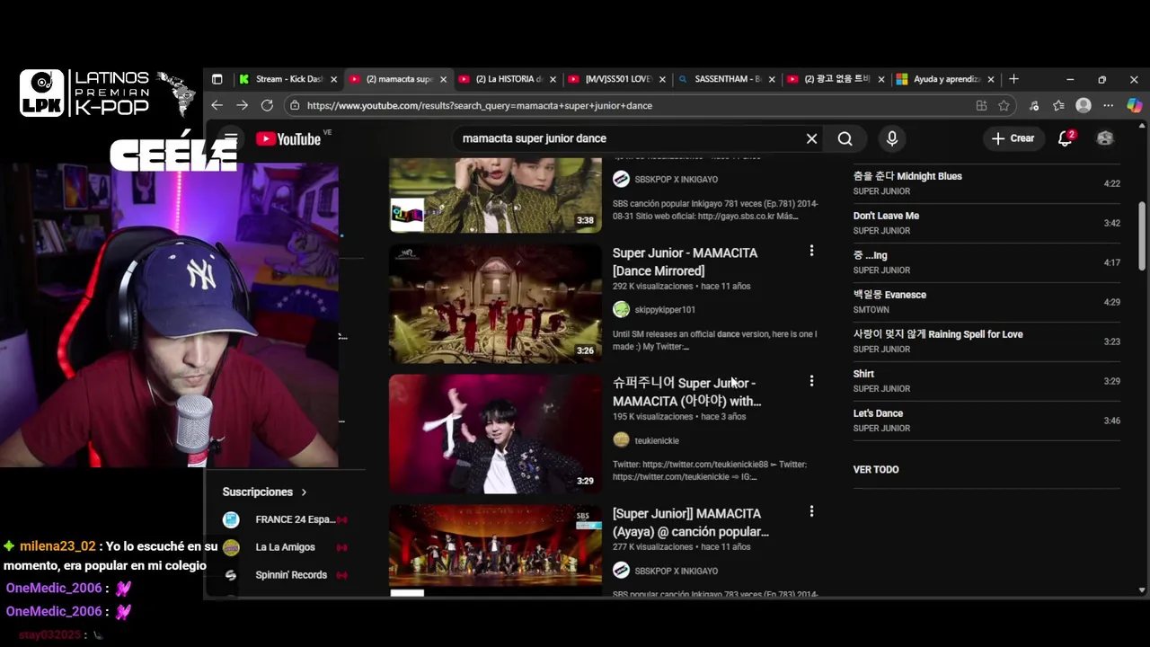Go back in the browser

pyautogui.click(x=217, y=105)
